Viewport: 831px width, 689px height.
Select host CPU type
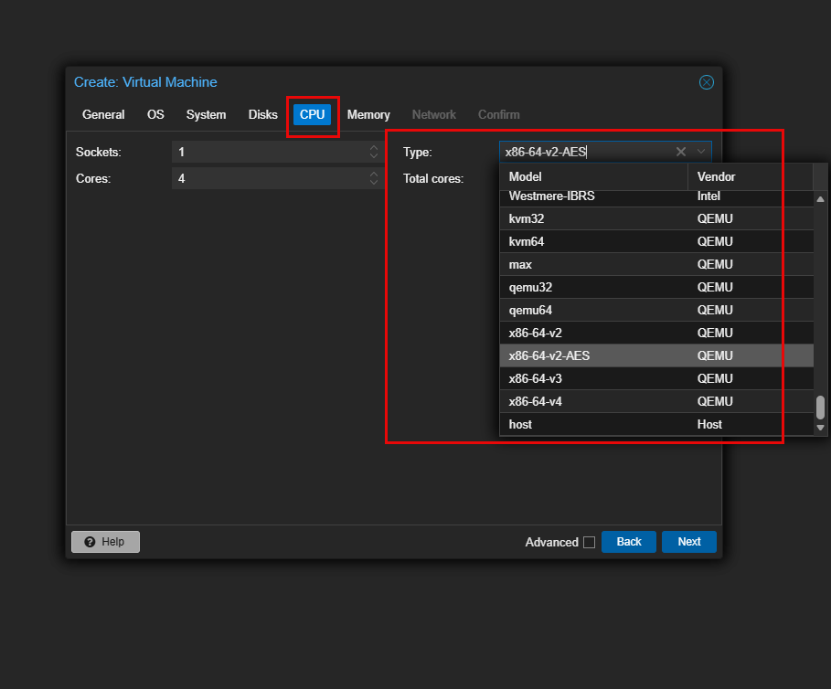coord(656,424)
